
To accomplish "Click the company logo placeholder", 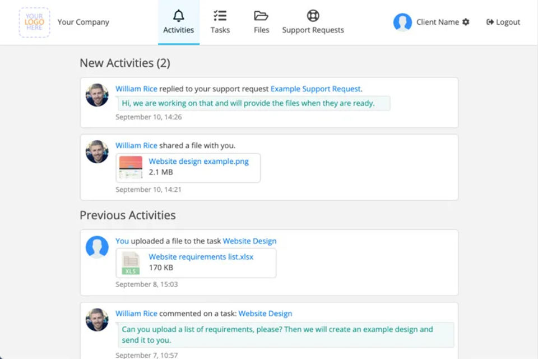I will pyautogui.click(x=34, y=22).
